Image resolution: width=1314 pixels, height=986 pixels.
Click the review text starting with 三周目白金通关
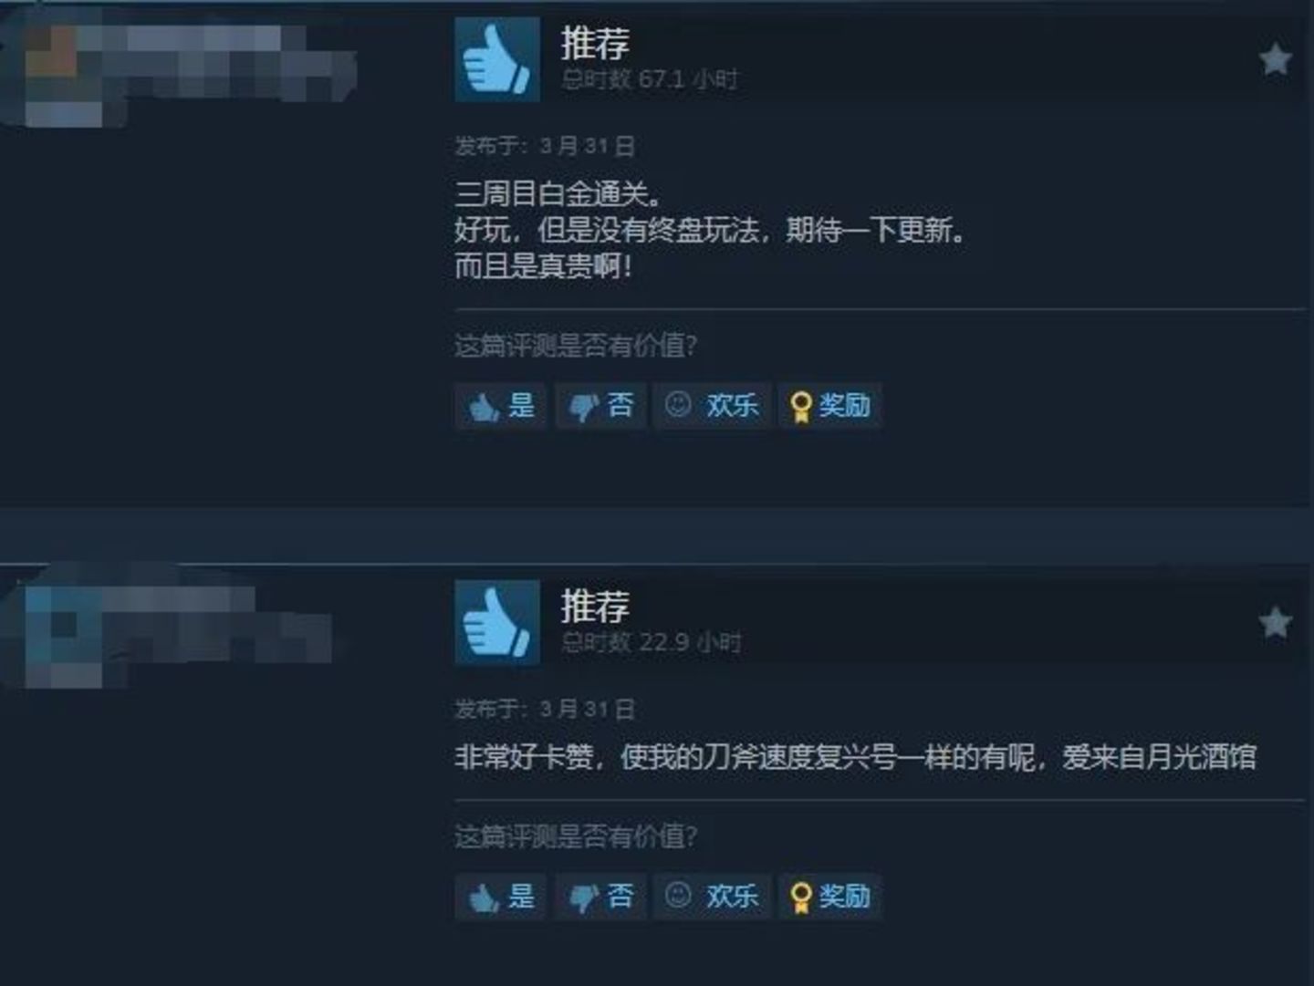pyautogui.click(x=710, y=230)
